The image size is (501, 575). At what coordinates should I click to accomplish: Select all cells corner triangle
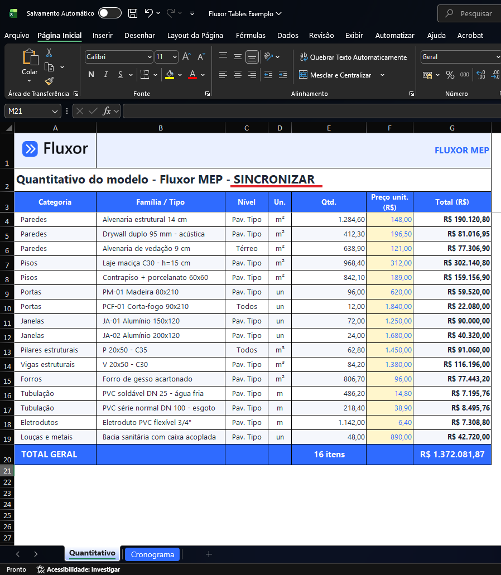[9, 128]
